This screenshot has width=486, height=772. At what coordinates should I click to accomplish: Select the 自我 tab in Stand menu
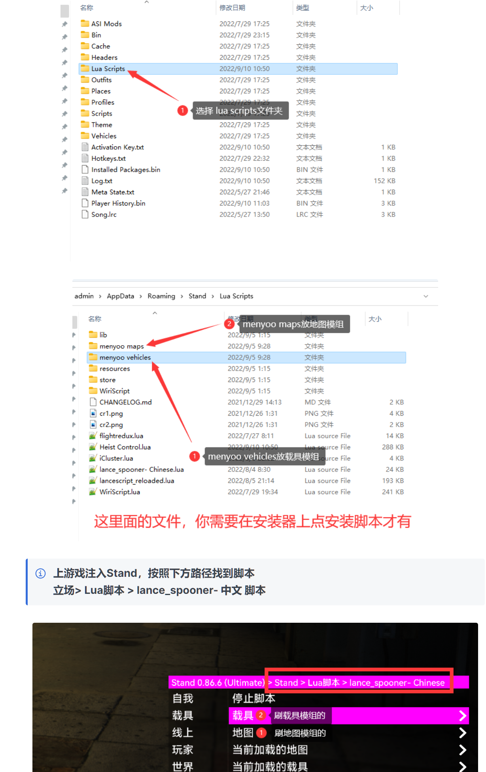(183, 698)
